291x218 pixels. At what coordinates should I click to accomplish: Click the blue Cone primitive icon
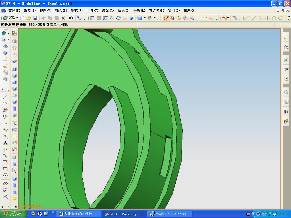point(14,192)
